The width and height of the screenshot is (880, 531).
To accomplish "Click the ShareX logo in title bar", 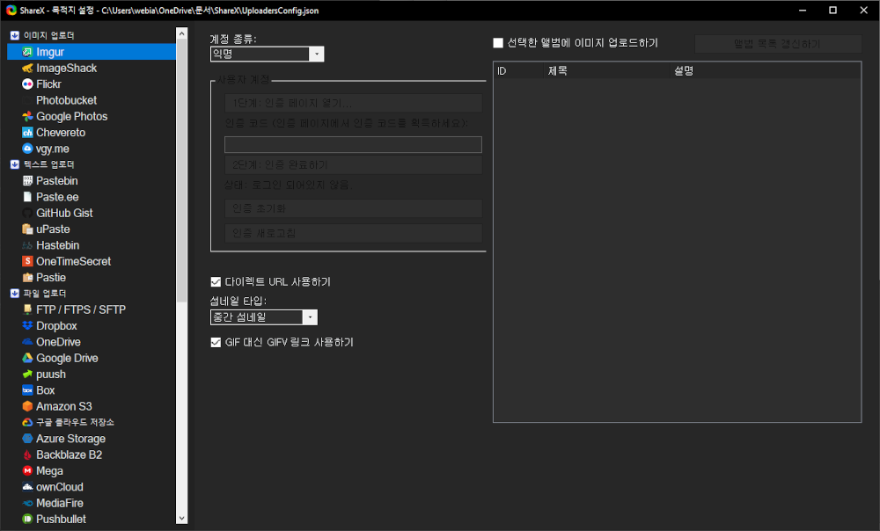I will 11,10.
